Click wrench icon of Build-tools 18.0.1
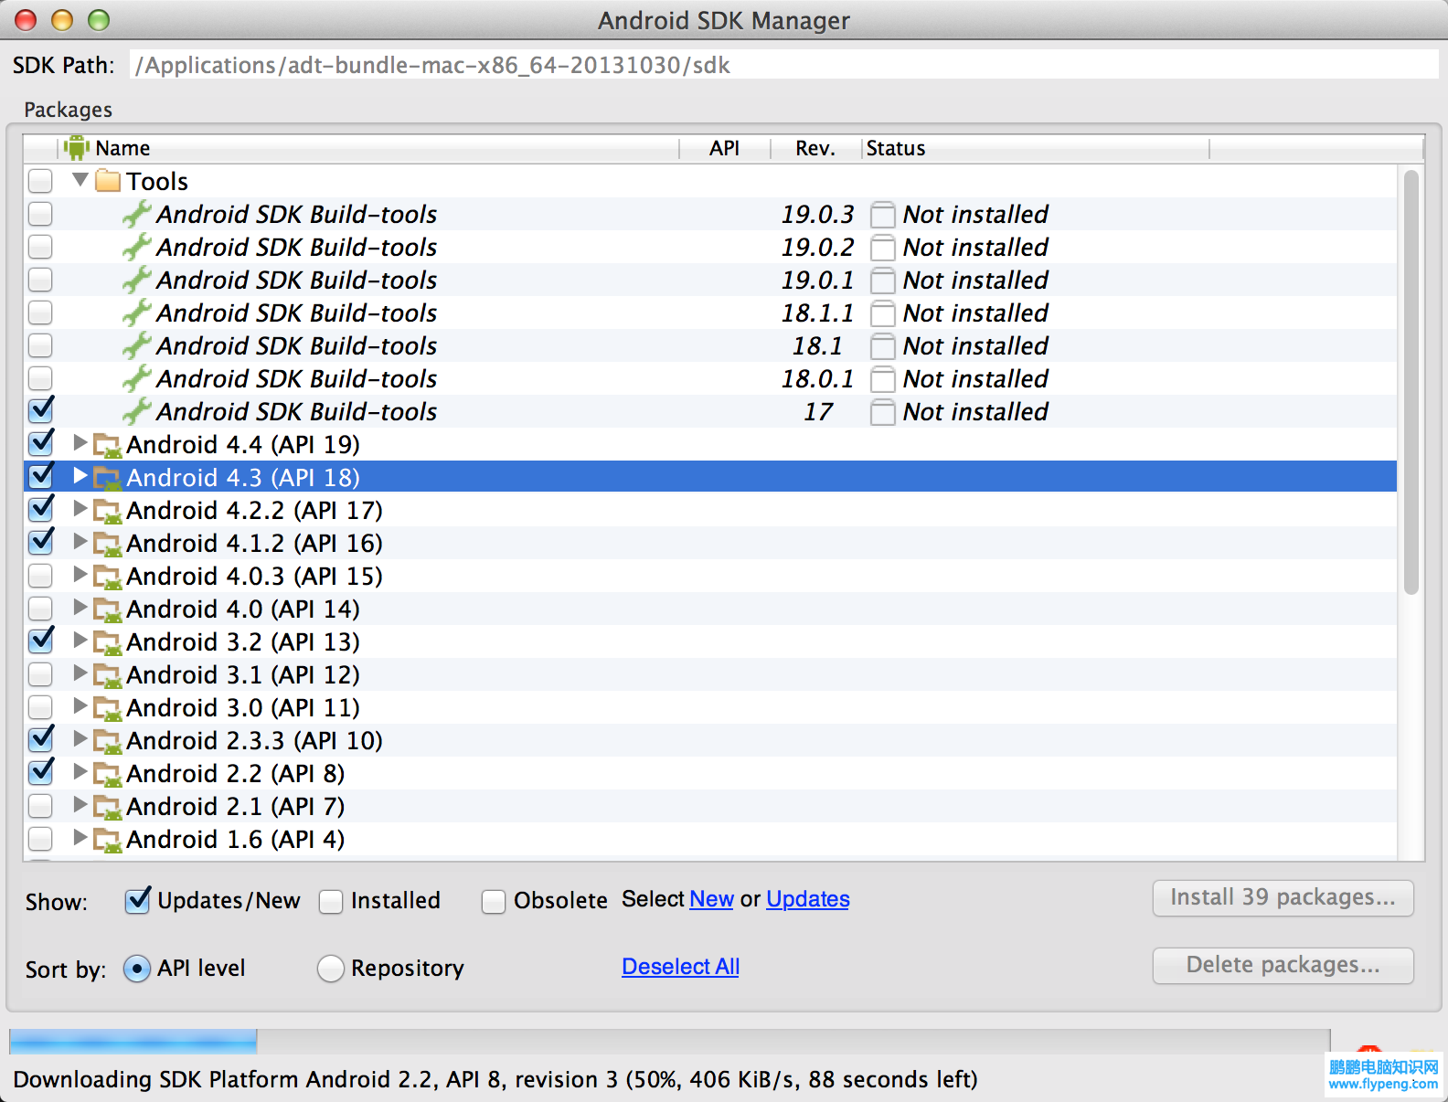Image resolution: width=1448 pixels, height=1102 pixels. pos(137,378)
